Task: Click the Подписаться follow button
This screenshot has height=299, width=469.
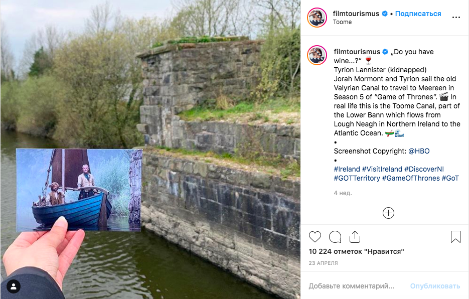Action: coord(418,14)
